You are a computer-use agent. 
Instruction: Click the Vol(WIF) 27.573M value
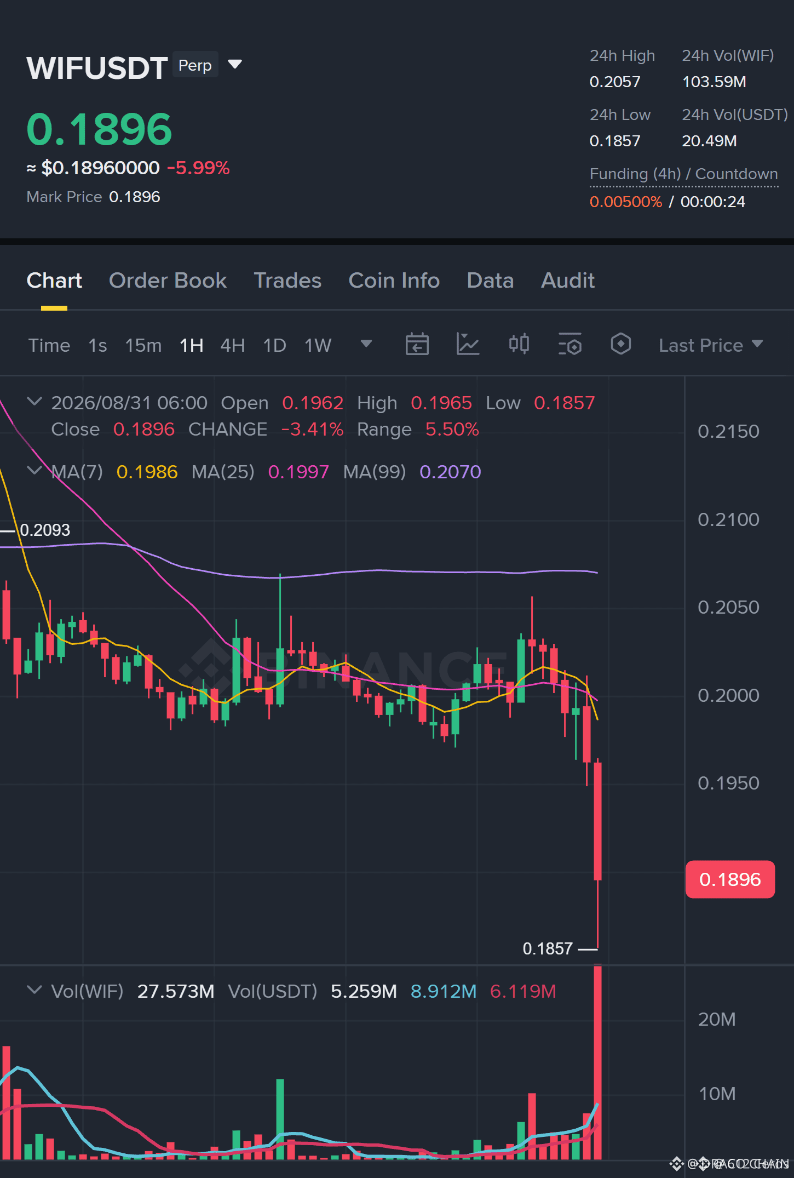pyautogui.click(x=175, y=991)
